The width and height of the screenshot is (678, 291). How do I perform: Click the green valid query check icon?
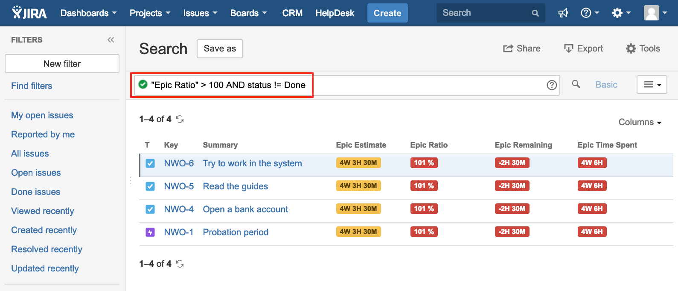pos(143,84)
